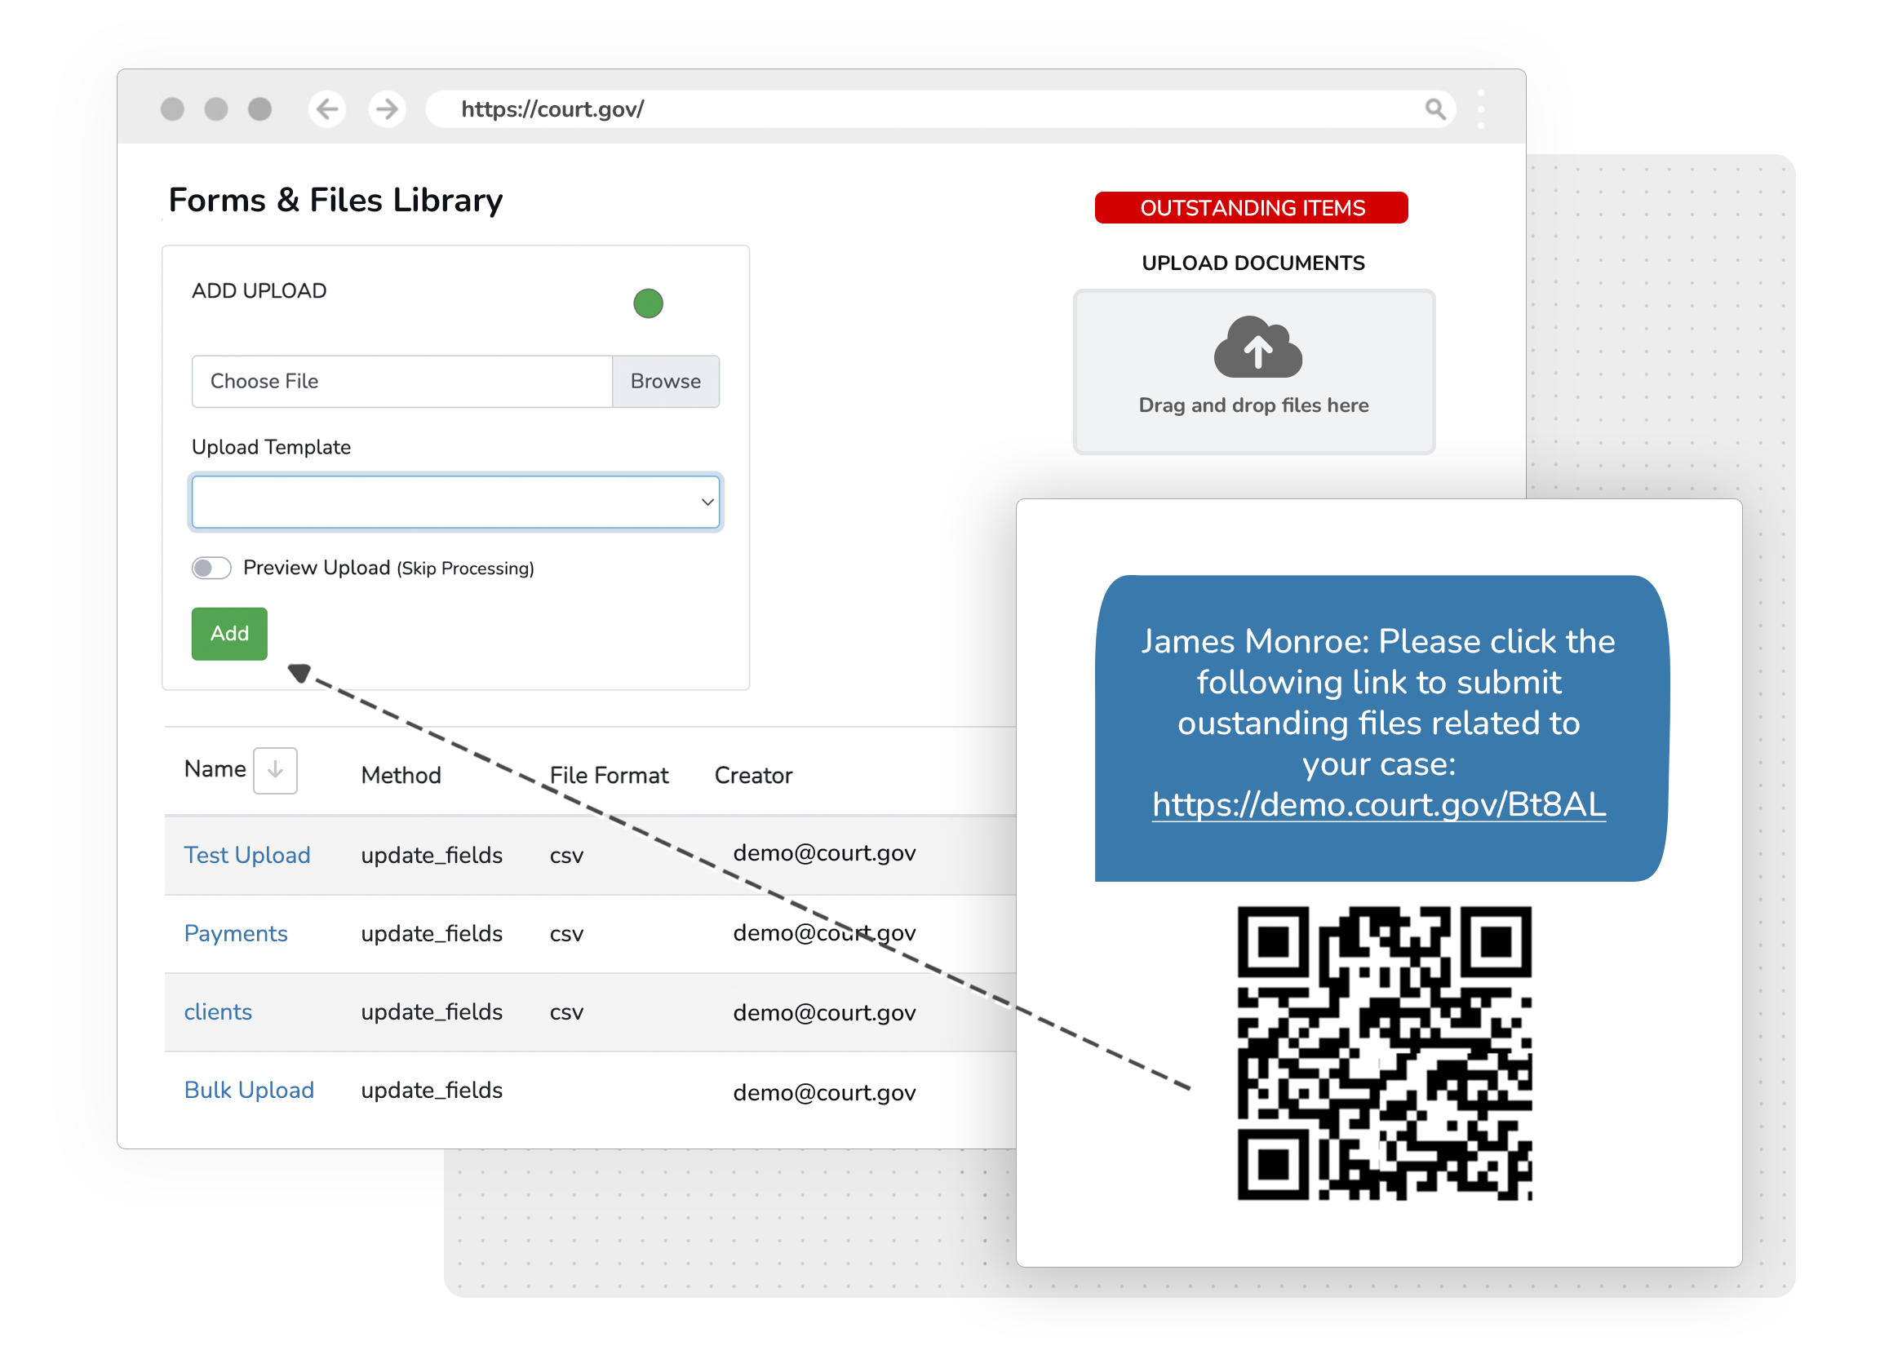
Task: Click the green status dot in Add Upload
Action: point(648,303)
